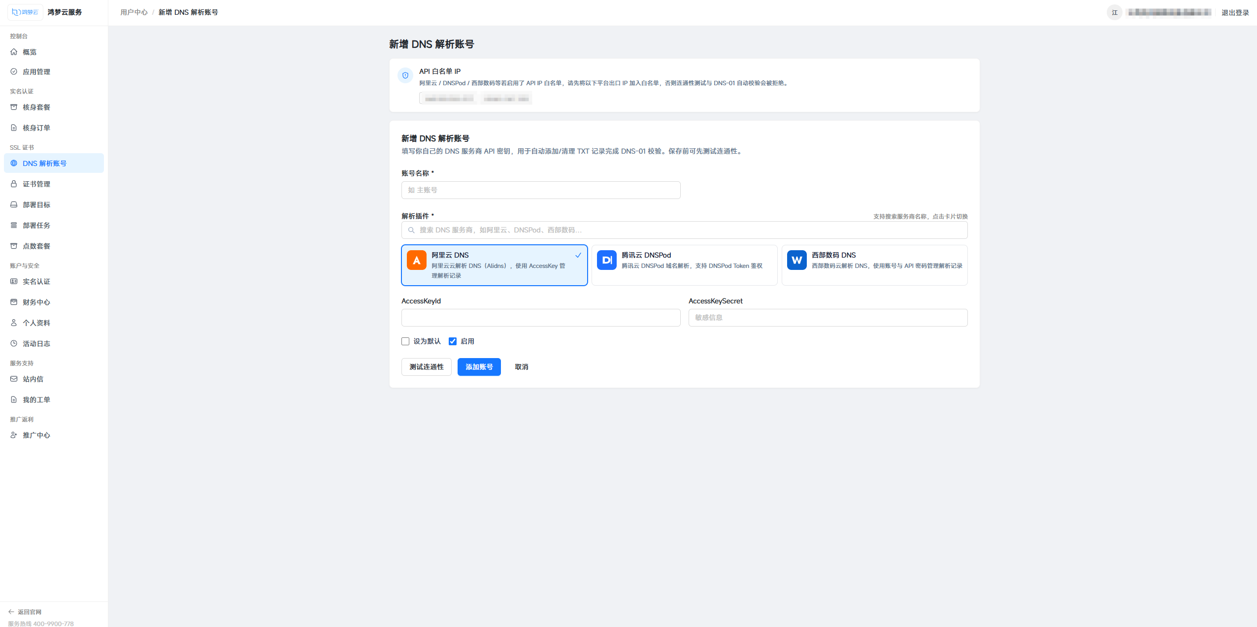
Task: Click the 鸿梦云 logo icon
Action: (25, 12)
